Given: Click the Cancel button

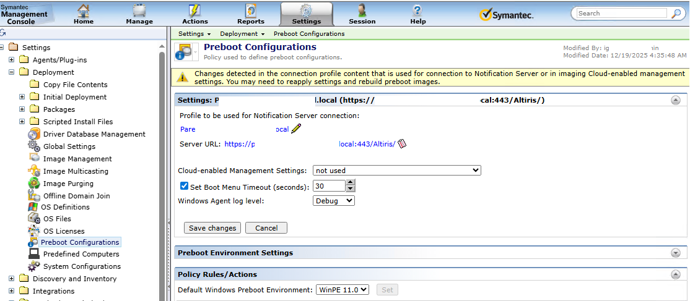Looking at the screenshot, I should [266, 228].
